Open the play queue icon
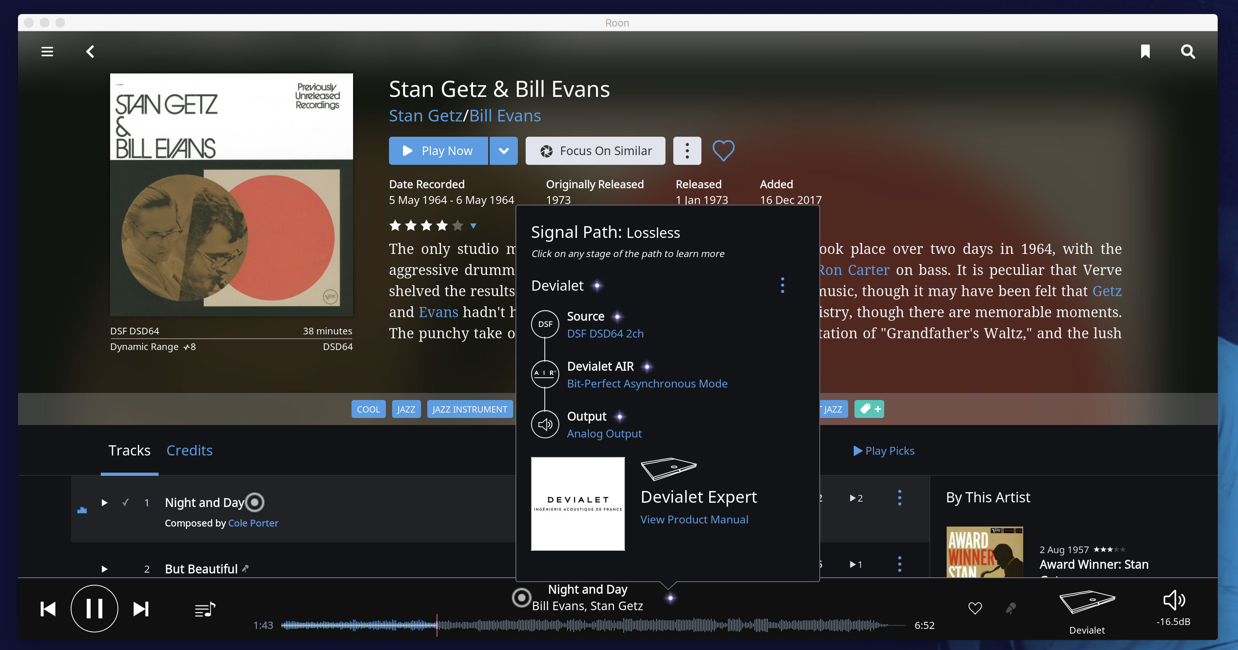The image size is (1238, 650). 205,610
